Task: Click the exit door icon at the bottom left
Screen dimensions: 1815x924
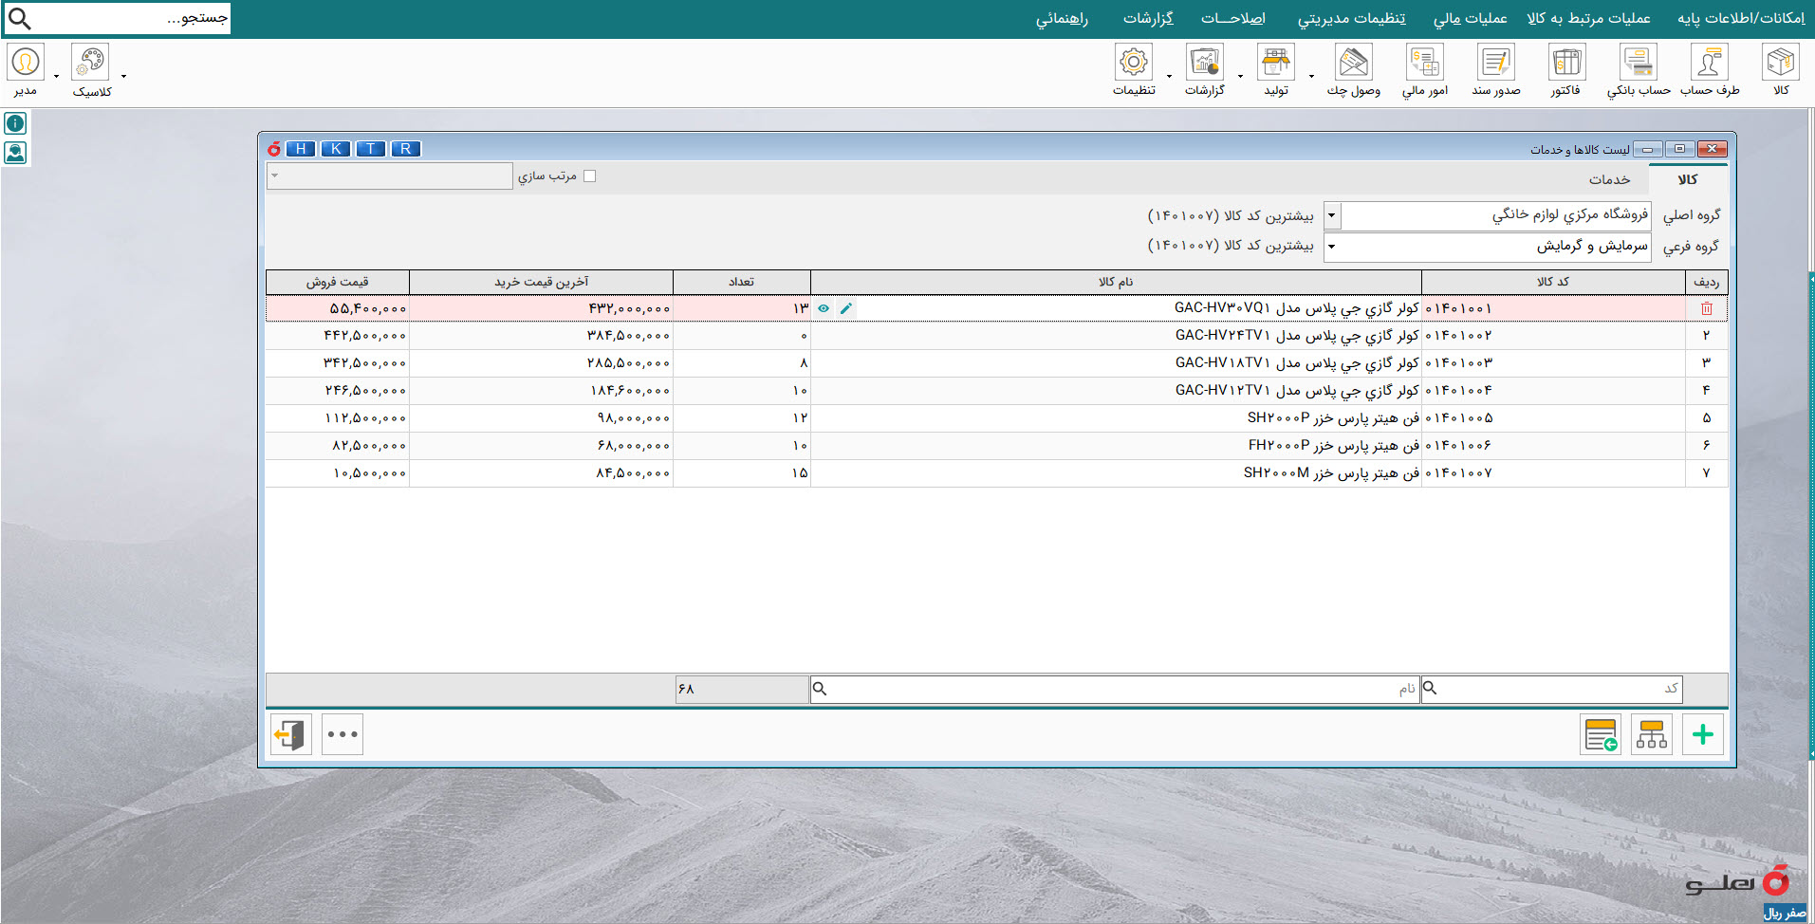Action: 290,734
